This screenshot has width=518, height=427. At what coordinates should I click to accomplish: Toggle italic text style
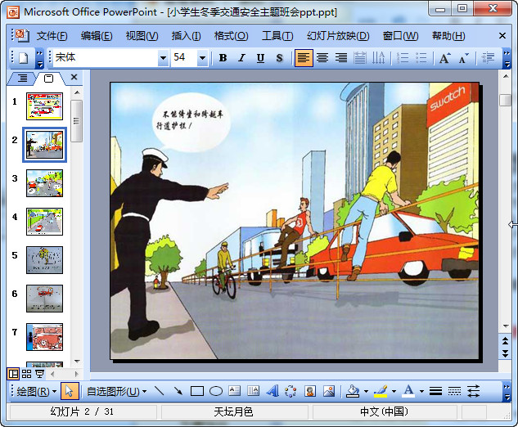tap(241, 58)
